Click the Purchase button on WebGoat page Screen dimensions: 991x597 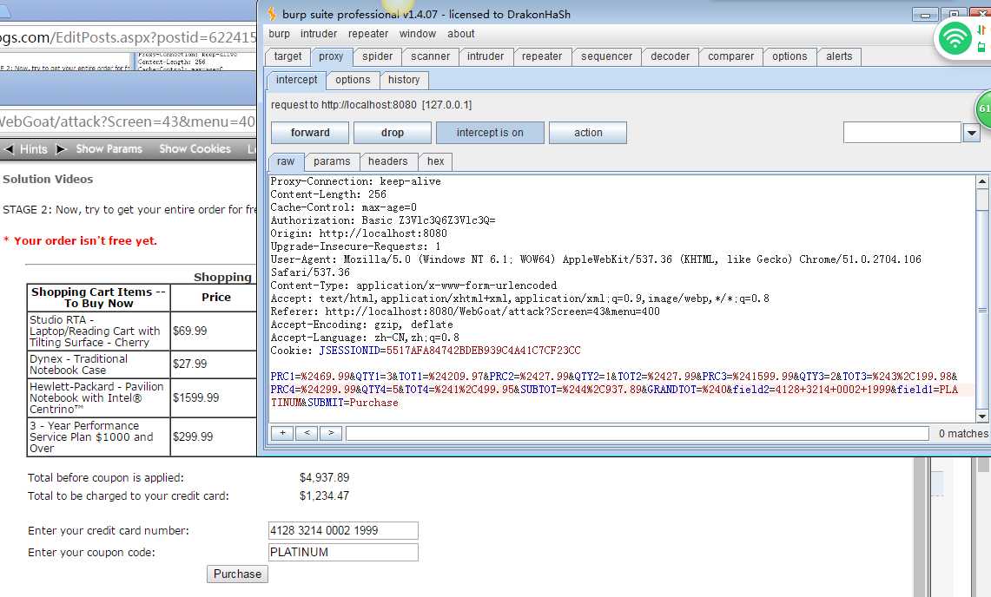coord(237,574)
